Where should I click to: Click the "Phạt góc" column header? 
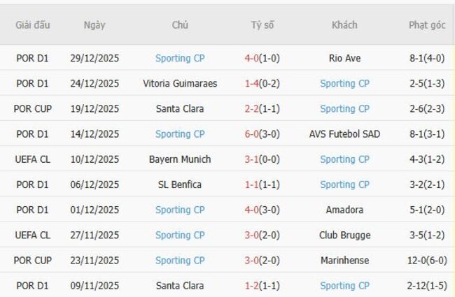coord(427,25)
